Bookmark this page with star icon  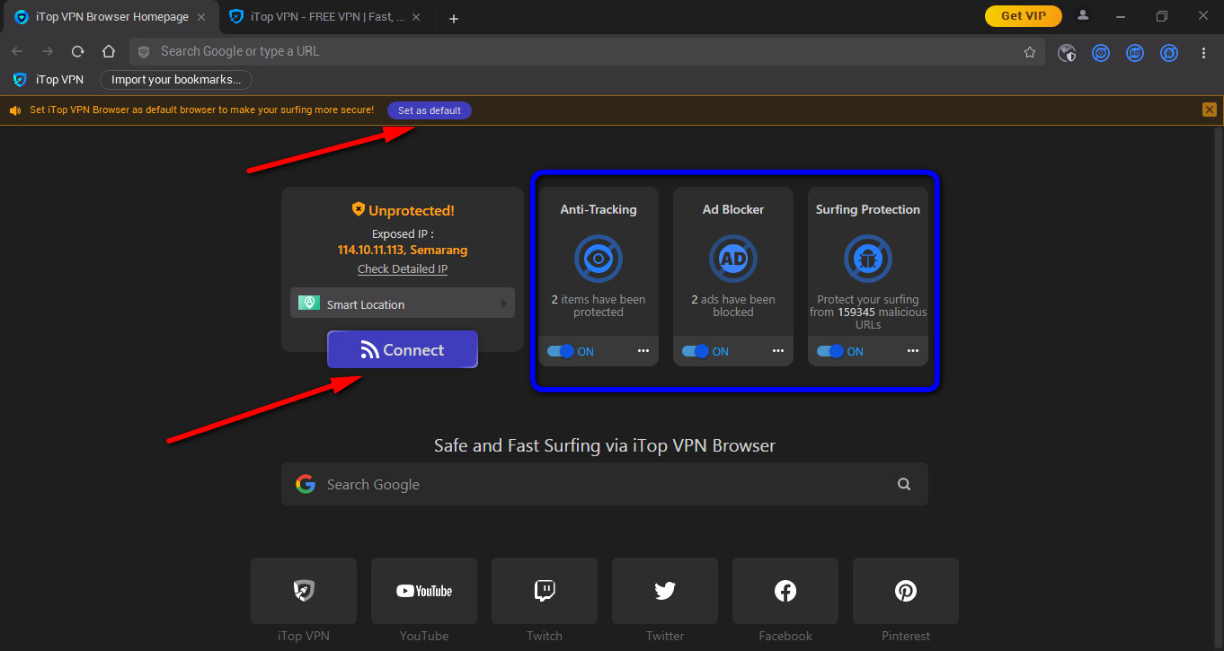pyautogui.click(x=1029, y=52)
